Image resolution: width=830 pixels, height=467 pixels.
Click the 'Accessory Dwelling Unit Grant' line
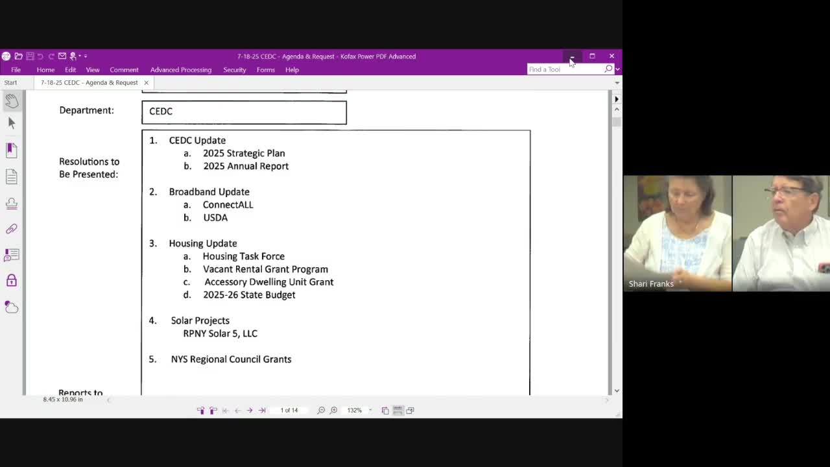[269, 282]
